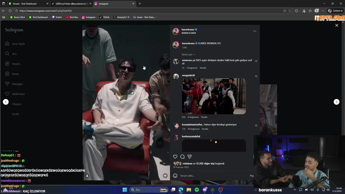Open 'Anasayfa / X' bookmark
Viewport: 345px width, 194px height.
(x=121, y=17)
